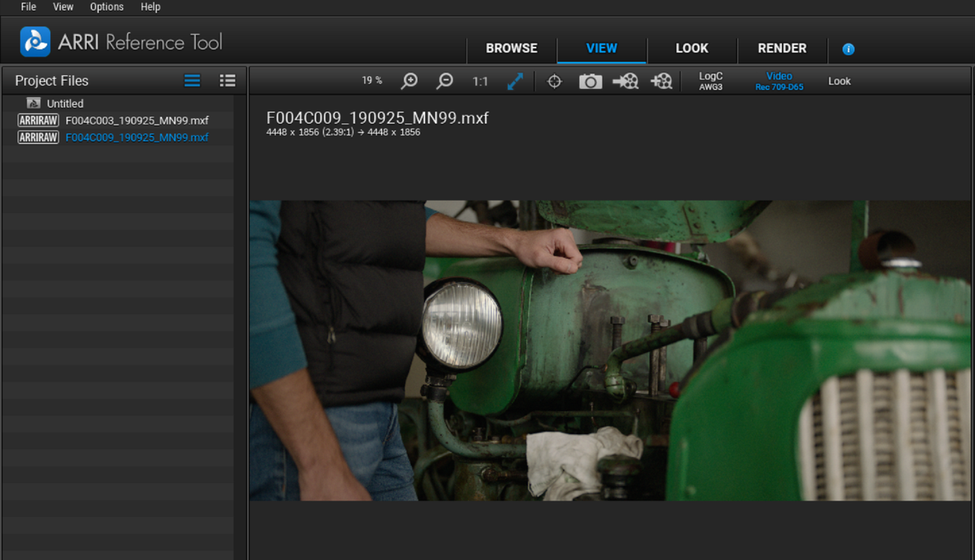Switch to the RENDER tab
975x560 pixels.
782,48
